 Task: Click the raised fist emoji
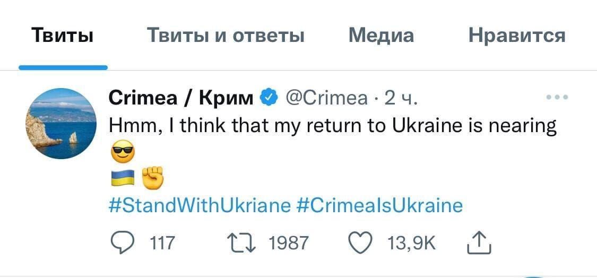[152, 178]
